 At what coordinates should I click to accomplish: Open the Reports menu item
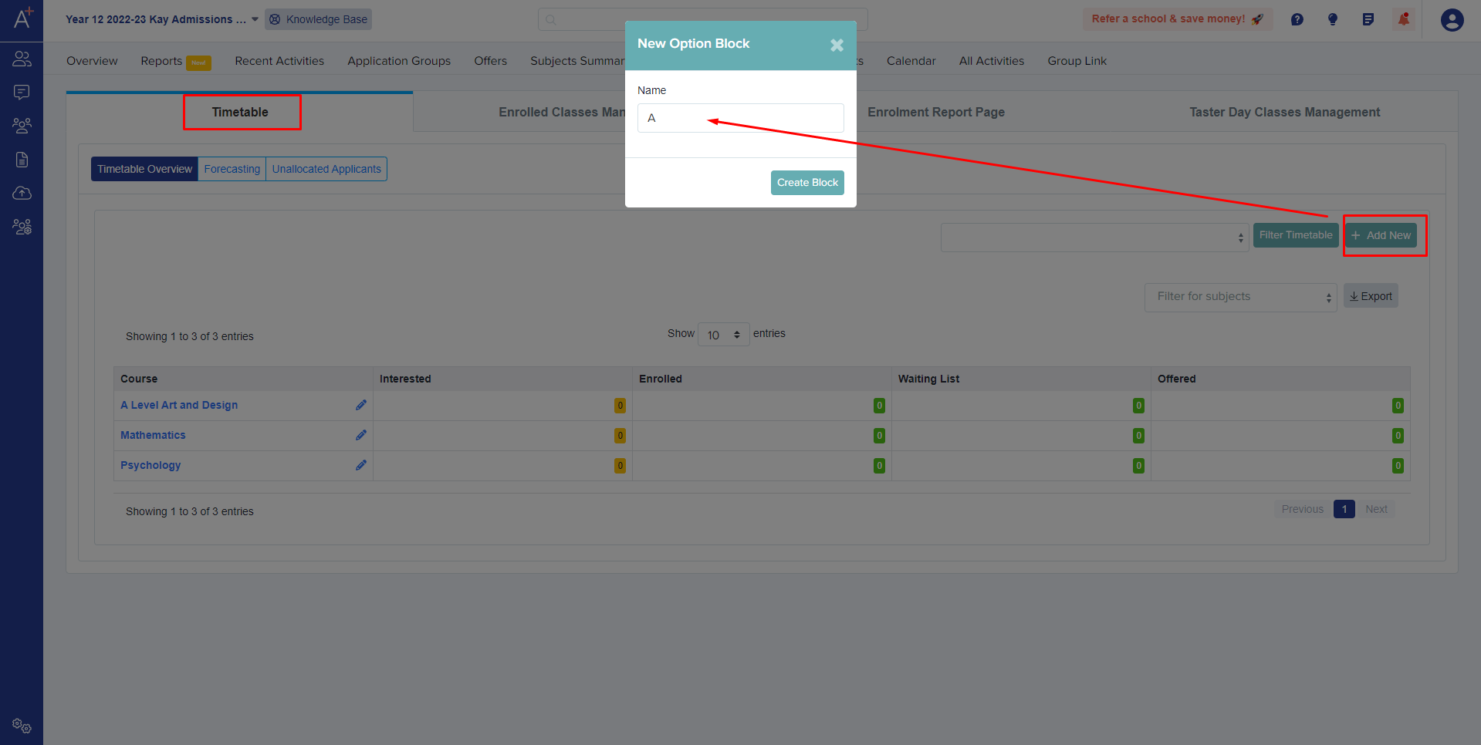[161, 61]
